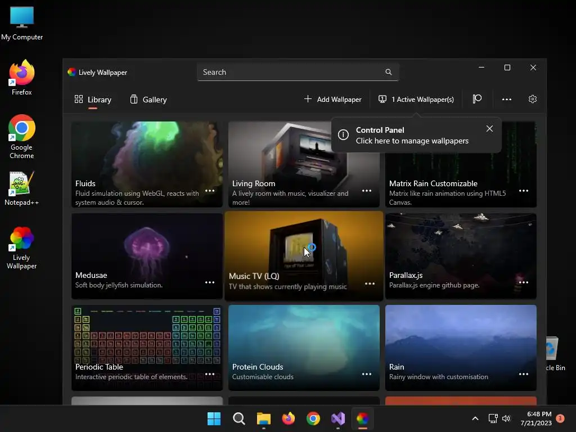
Task: Select the Medusae jellyfish wallpaper
Action: tap(147, 256)
